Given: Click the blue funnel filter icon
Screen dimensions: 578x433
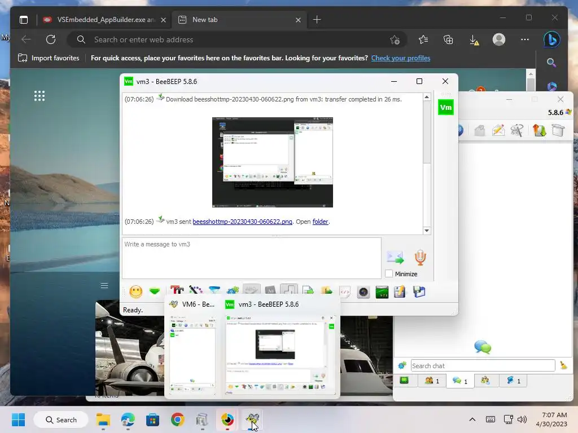Looking at the screenshot, I should click(x=214, y=291).
